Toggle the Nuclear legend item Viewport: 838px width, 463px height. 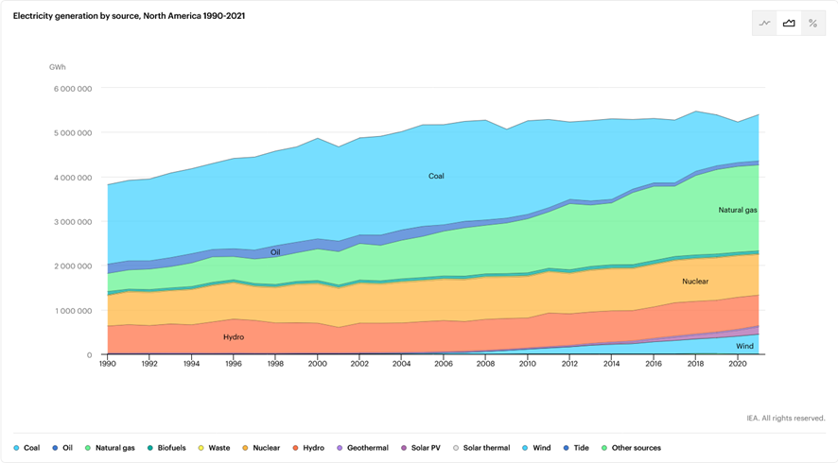coord(259,448)
